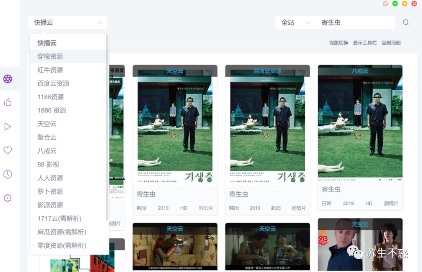Open the 天空云 thumbnail of woman in kitchen
Image resolution: width=422 pixels, height=272 pixels.
coord(175,247)
